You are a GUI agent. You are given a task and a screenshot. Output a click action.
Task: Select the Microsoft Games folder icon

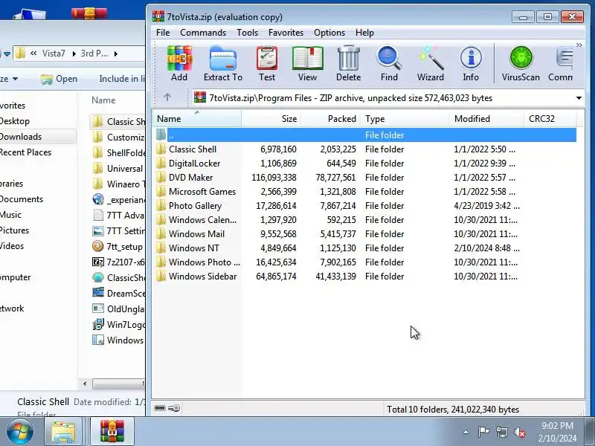click(x=161, y=192)
